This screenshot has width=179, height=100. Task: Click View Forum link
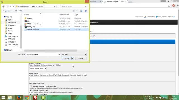pos(162,17)
